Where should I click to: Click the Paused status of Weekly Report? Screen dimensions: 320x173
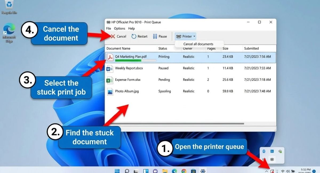click(163, 68)
